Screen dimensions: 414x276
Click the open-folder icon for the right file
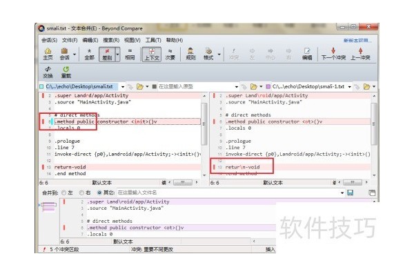[x=366, y=87]
